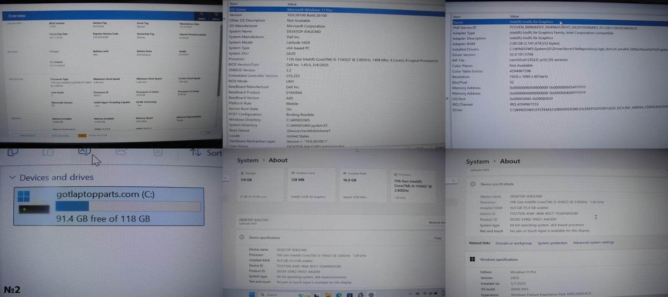Image resolution: width=668 pixels, height=297 pixels.
Task: Click the Delete trash icon in Explorer toolbar
Action: tap(157, 152)
